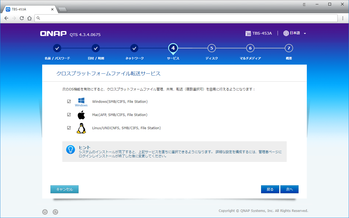Return to step 1 名前 / パスワード
Screen dimensions: 349x218
pos(57,48)
